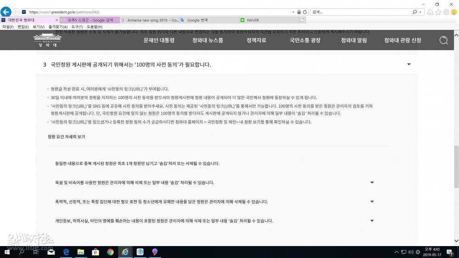Expand the '개인정보, 허위사실' petition rule
Viewport: 459px width, 258px height.
pos(372,221)
